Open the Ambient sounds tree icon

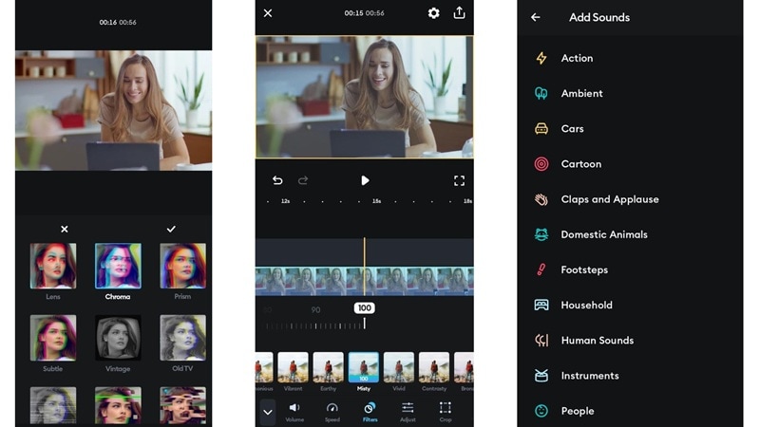[x=541, y=93]
